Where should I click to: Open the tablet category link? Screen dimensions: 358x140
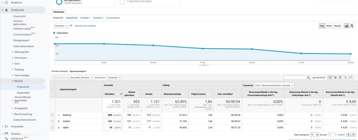coord(66,127)
